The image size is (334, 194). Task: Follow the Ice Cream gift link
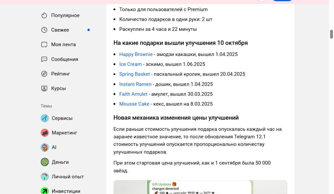click(x=130, y=64)
